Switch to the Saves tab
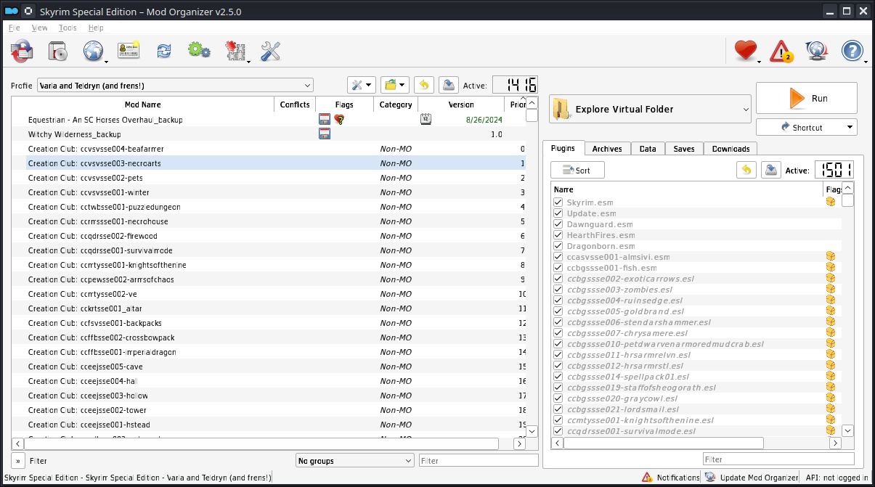Viewport: 875px width, 487px height. click(684, 149)
